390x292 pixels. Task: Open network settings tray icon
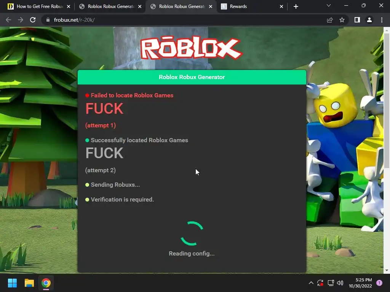(x=331, y=283)
